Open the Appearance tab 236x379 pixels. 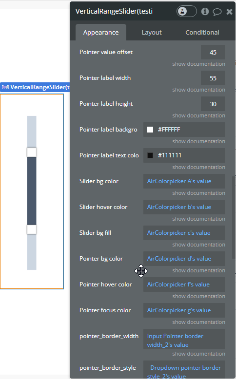tap(101, 32)
